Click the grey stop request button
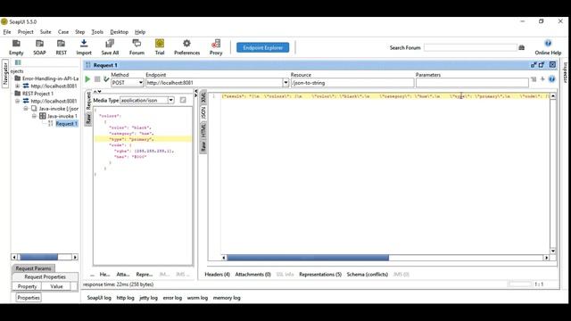This screenshot has height=321, width=571. point(97,79)
